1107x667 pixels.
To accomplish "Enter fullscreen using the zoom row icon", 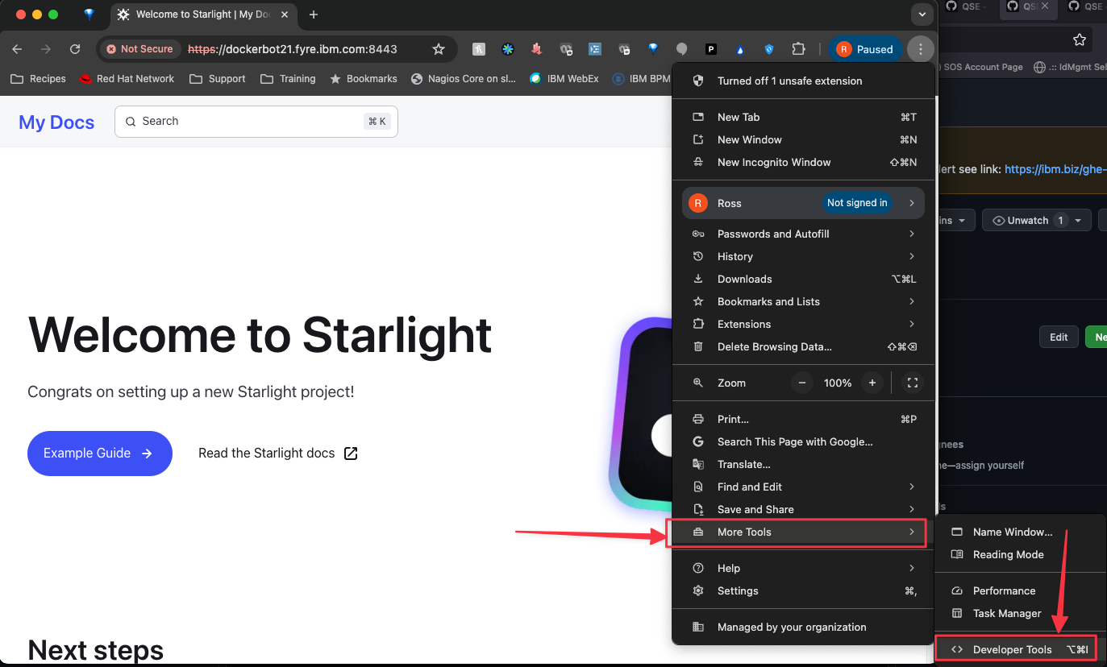I will click(913, 383).
